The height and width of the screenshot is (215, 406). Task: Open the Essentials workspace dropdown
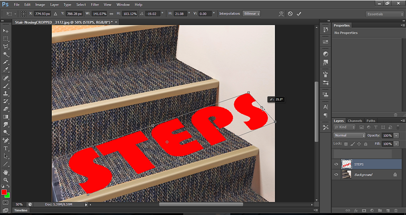(x=384, y=14)
